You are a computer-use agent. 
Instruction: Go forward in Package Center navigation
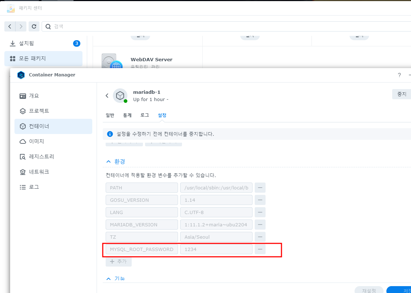(21, 26)
